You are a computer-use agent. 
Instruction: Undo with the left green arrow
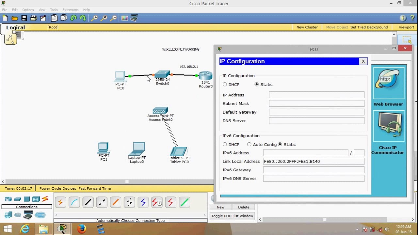click(x=73, y=18)
